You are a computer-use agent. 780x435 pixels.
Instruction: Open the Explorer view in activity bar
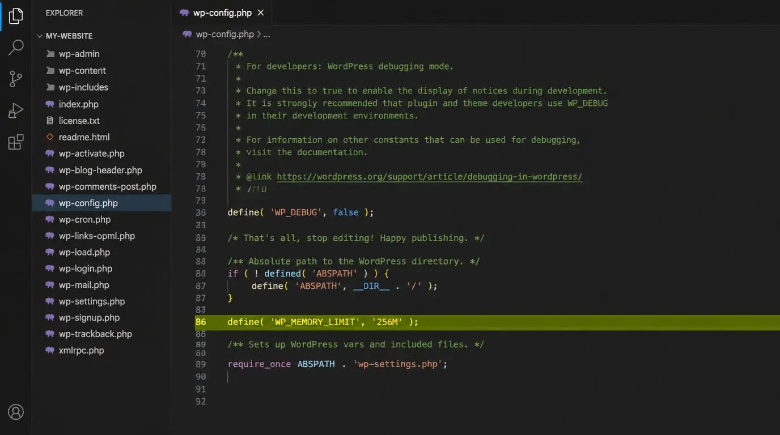tap(16, 16)
